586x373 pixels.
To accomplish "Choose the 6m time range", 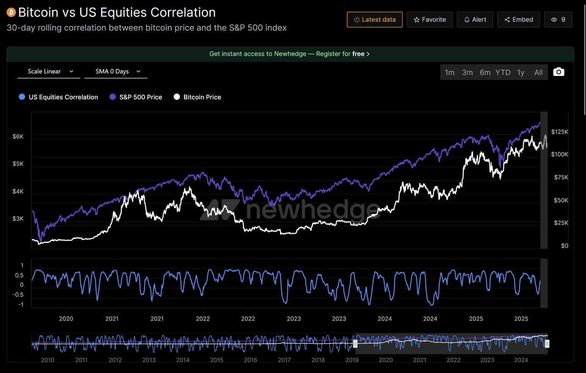I will 485,72.
